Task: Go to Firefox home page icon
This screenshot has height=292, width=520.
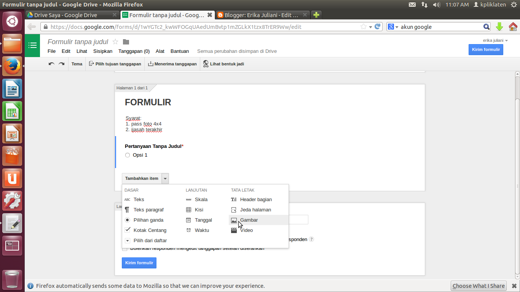Action: click(x=513, y=27)
